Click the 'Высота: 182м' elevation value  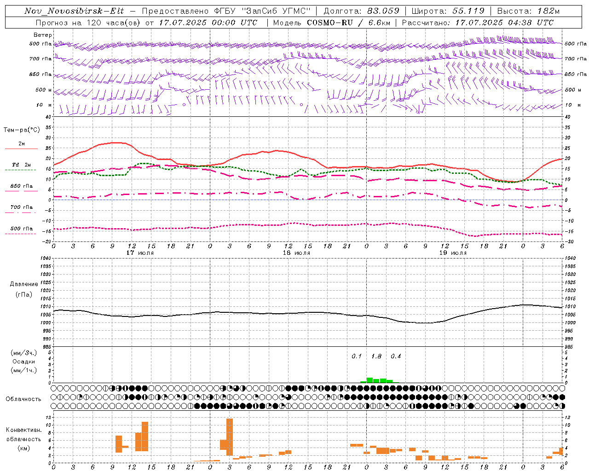pos(528,11)
